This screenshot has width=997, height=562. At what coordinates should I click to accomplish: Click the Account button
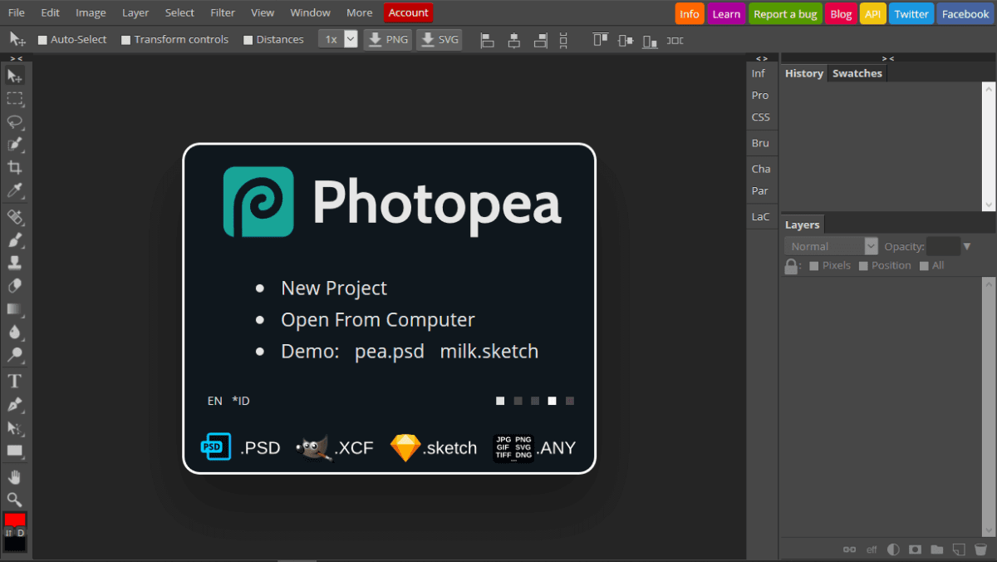(409, 12)
